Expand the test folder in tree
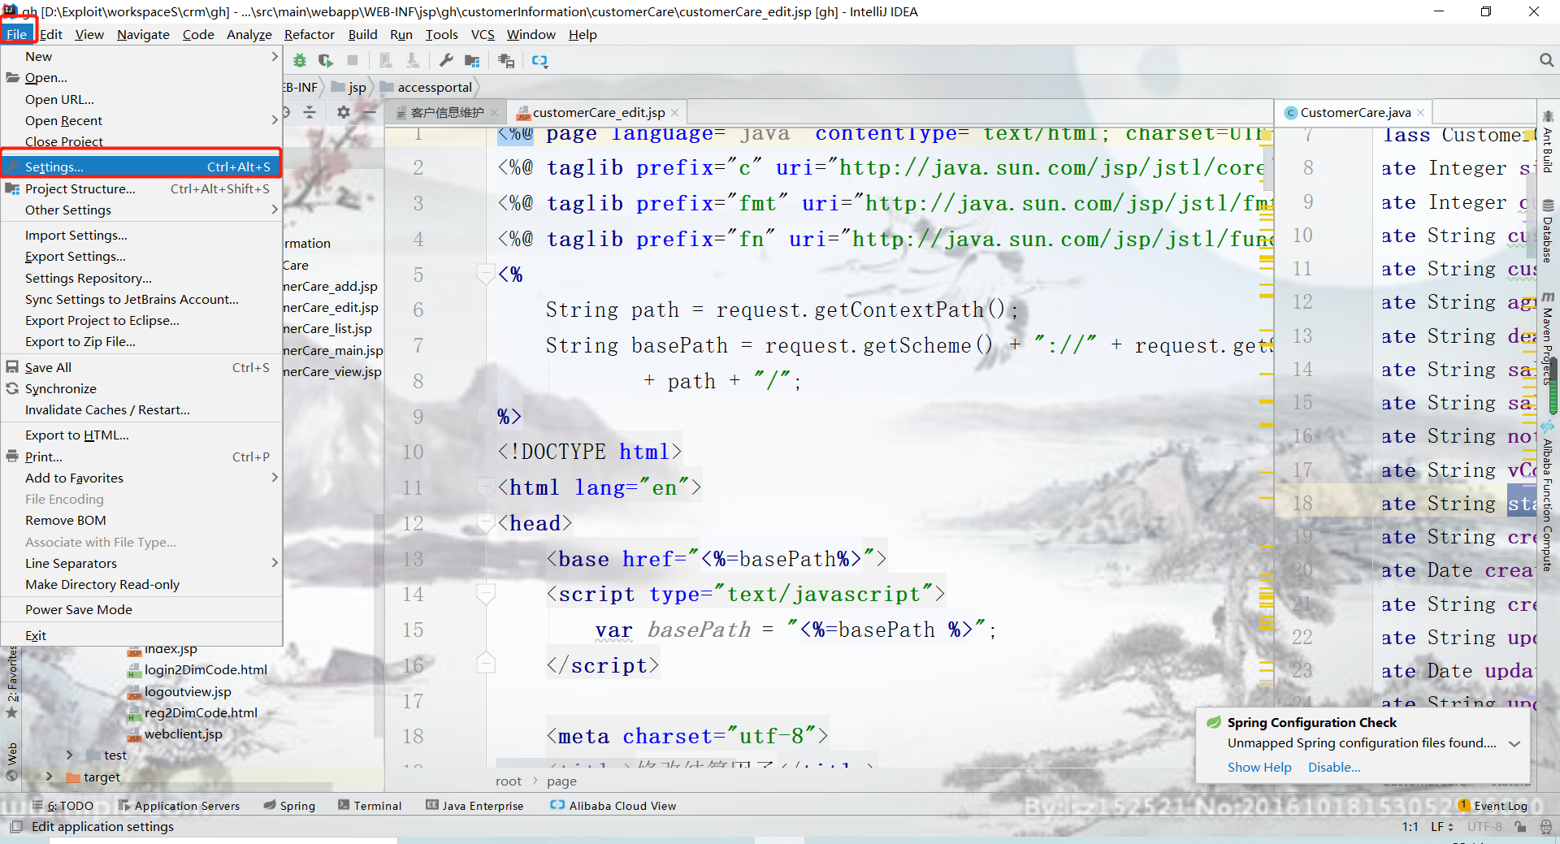This screenshot has width=1560, height=844. click(70, 755)
